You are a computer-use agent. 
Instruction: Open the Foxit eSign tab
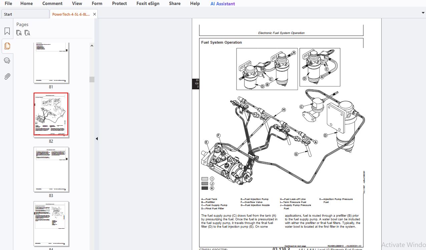(x=148, y=4)
